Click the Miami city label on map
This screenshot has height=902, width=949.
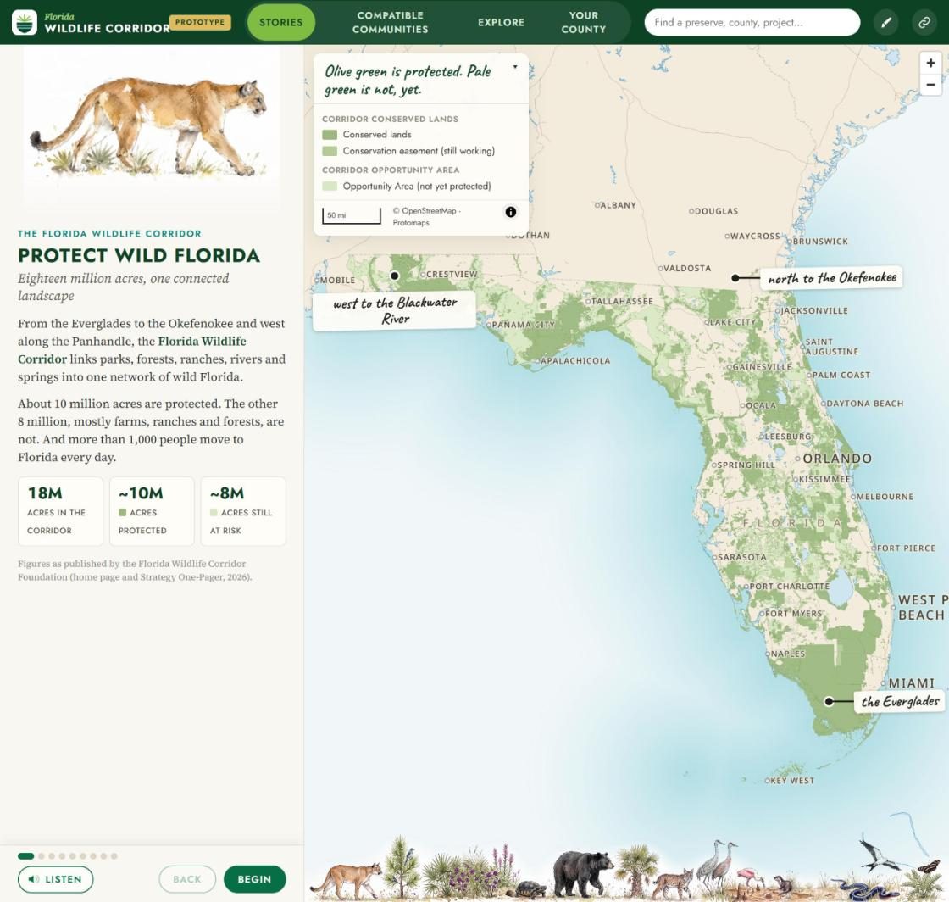[911, 683]
